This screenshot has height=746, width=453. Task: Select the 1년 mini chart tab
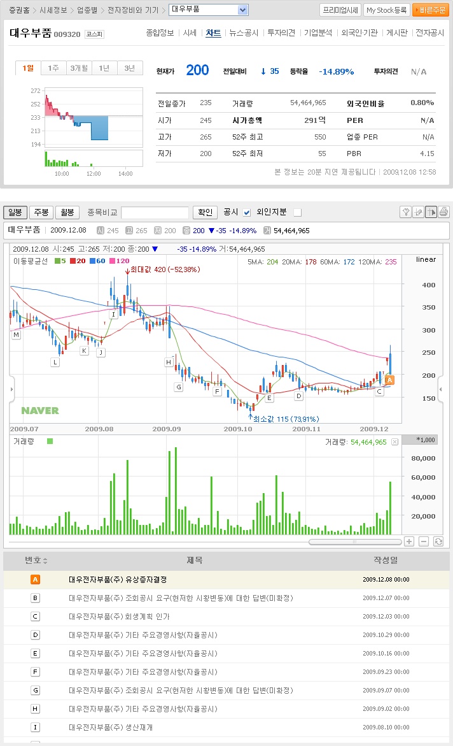pos(104,68)
